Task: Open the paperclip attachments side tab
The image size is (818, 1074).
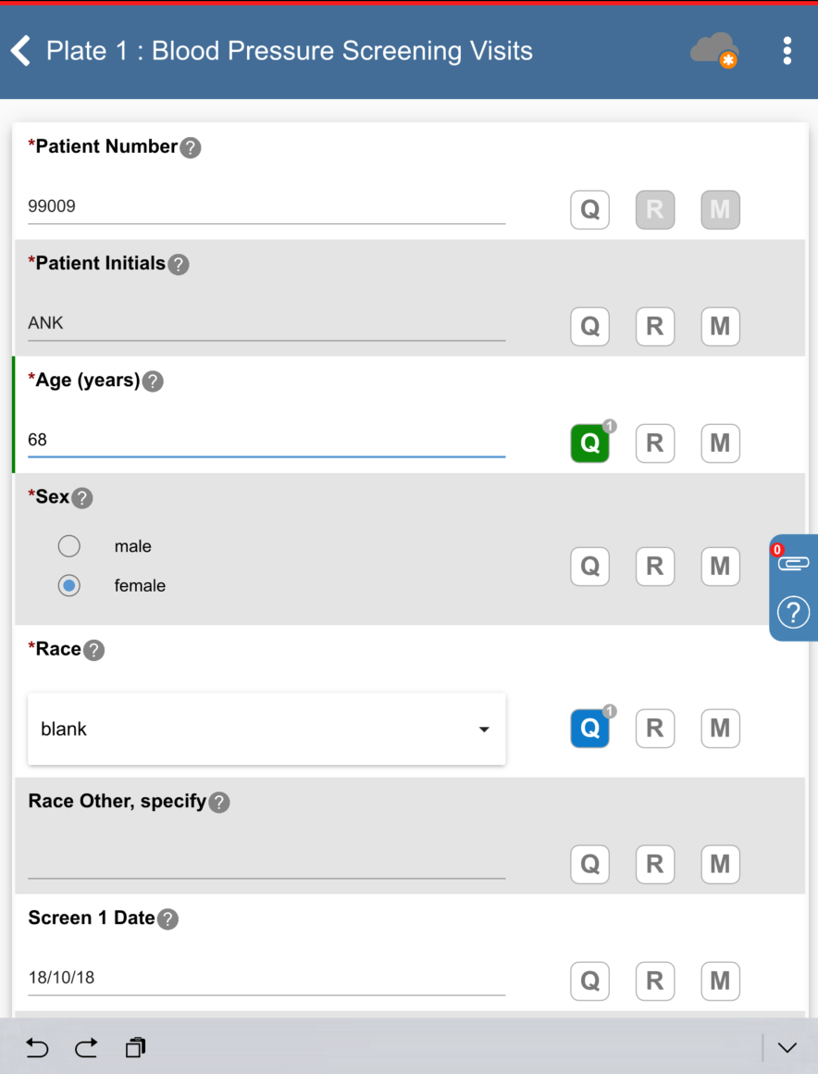Action: coord(793,563)
